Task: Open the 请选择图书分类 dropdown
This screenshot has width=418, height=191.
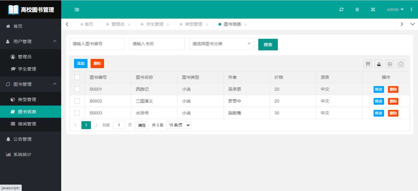Action: pos(221,44)
